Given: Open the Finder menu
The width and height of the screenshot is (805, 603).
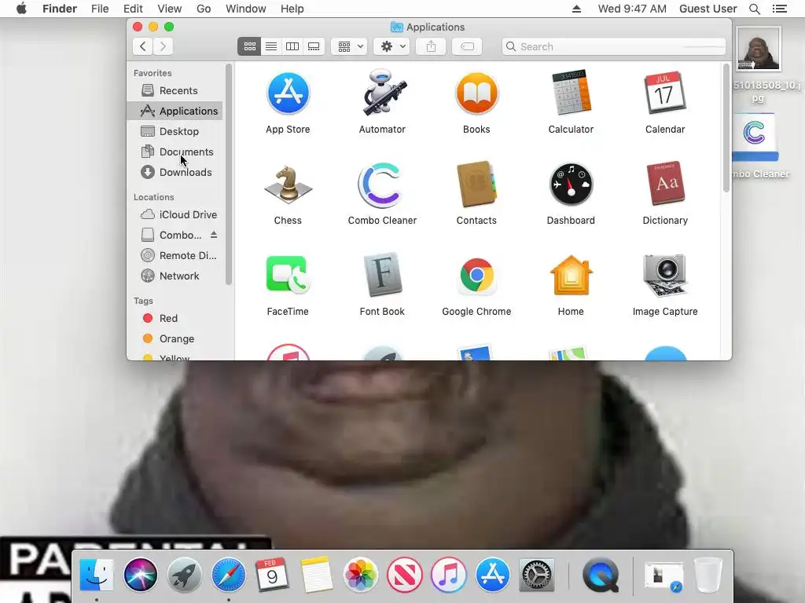Looking at the screenshot, I should click(60, 9).
